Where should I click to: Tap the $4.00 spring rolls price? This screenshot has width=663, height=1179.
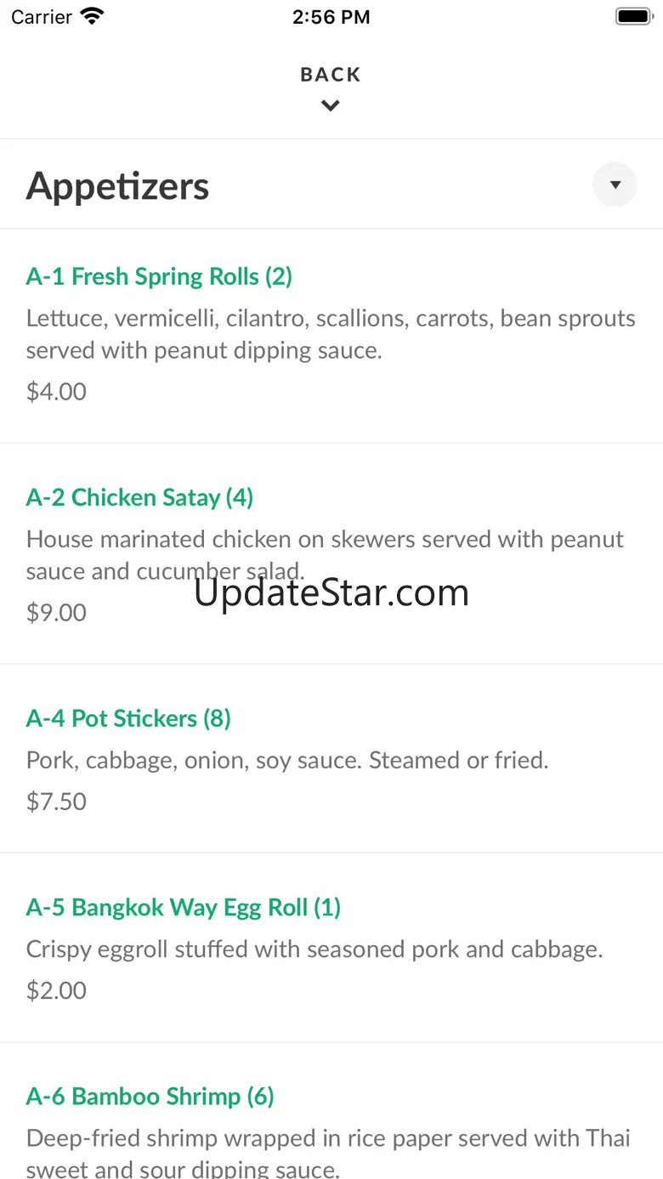[56, 392]
